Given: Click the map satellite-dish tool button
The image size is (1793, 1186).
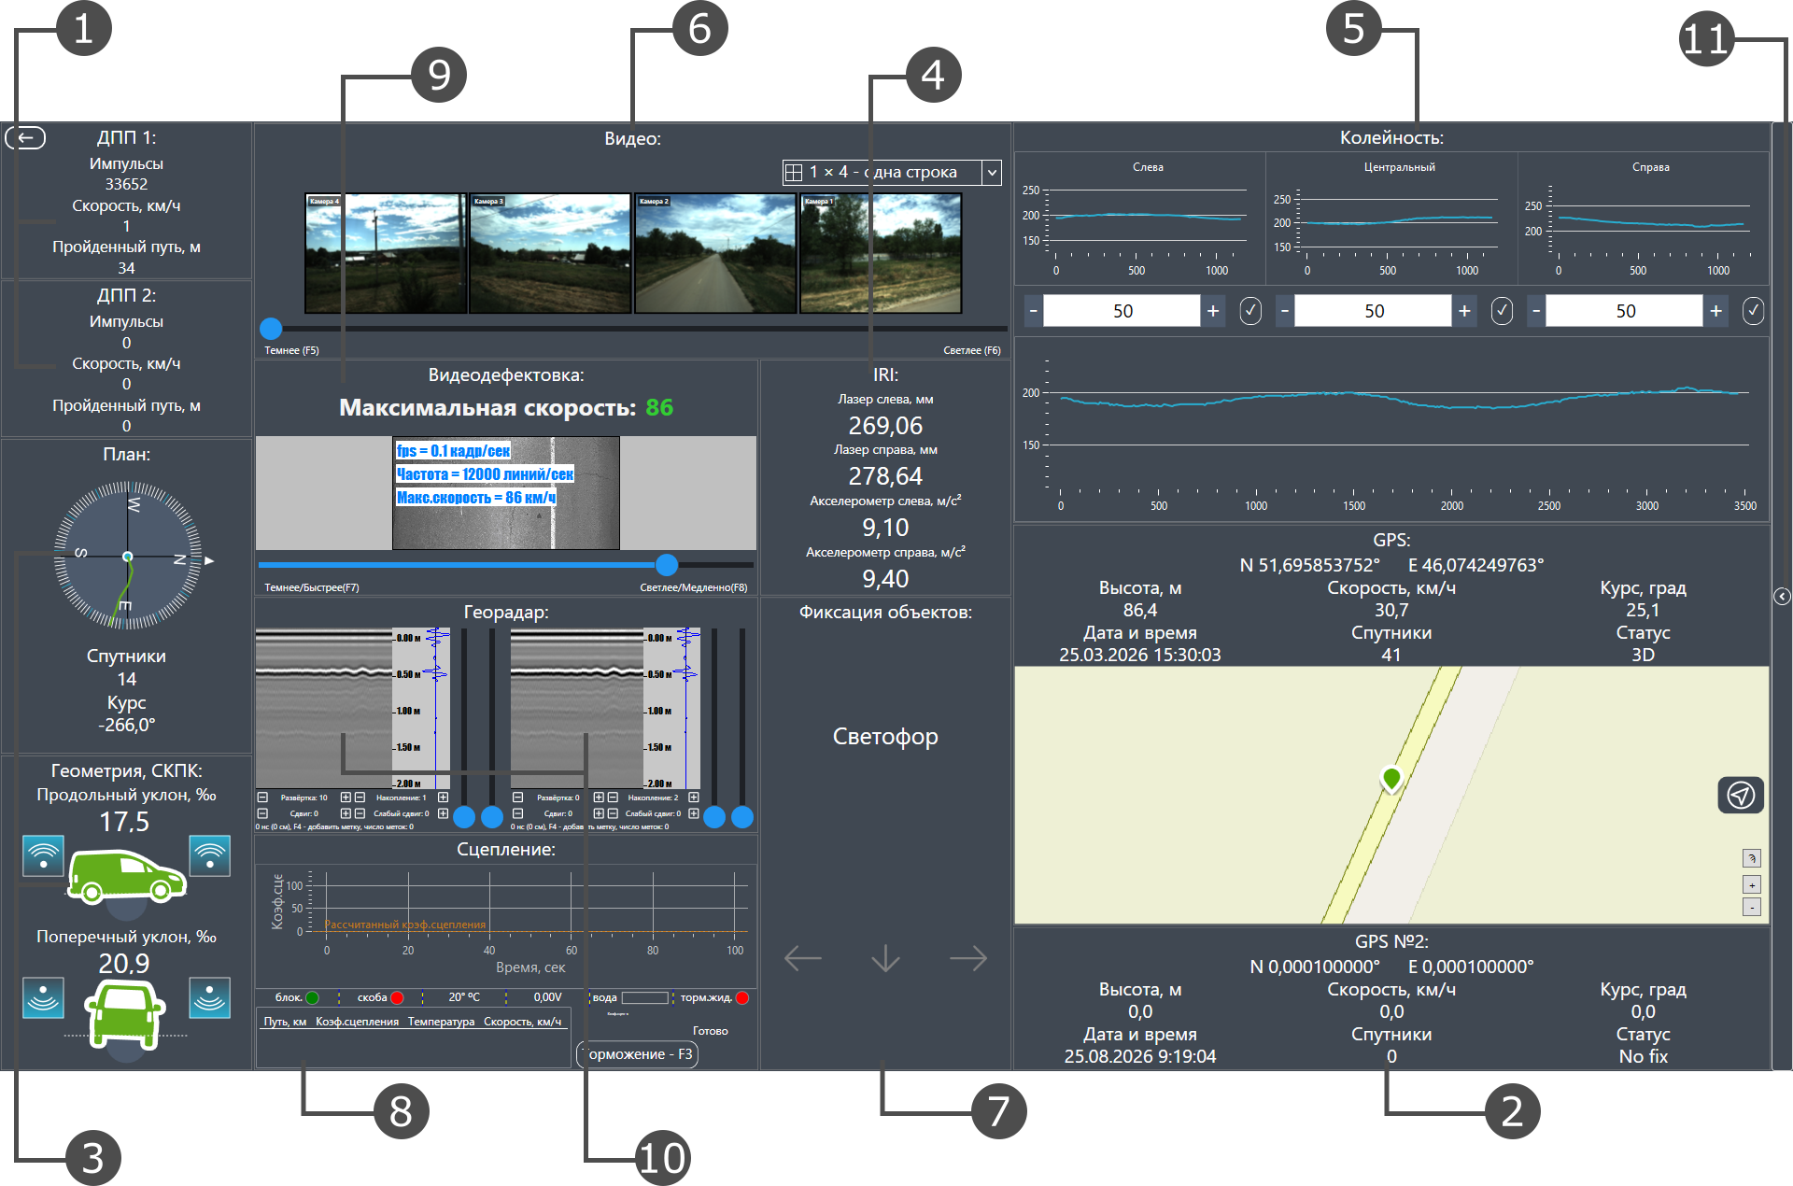Looking at the screenshot, I should 1752,858.
